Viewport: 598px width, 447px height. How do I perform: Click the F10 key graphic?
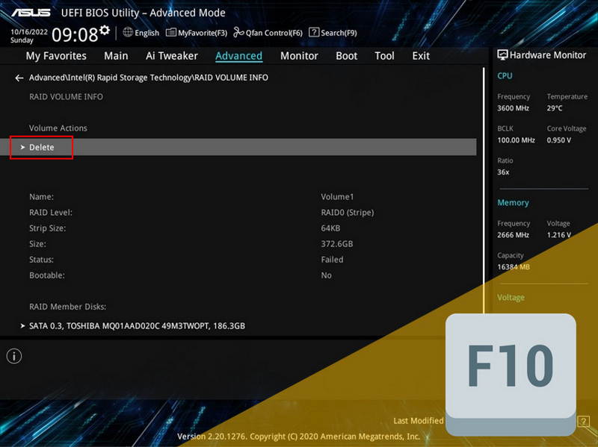[511, 375]
